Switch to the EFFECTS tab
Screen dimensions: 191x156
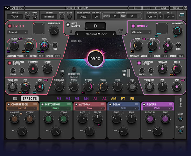30,98
